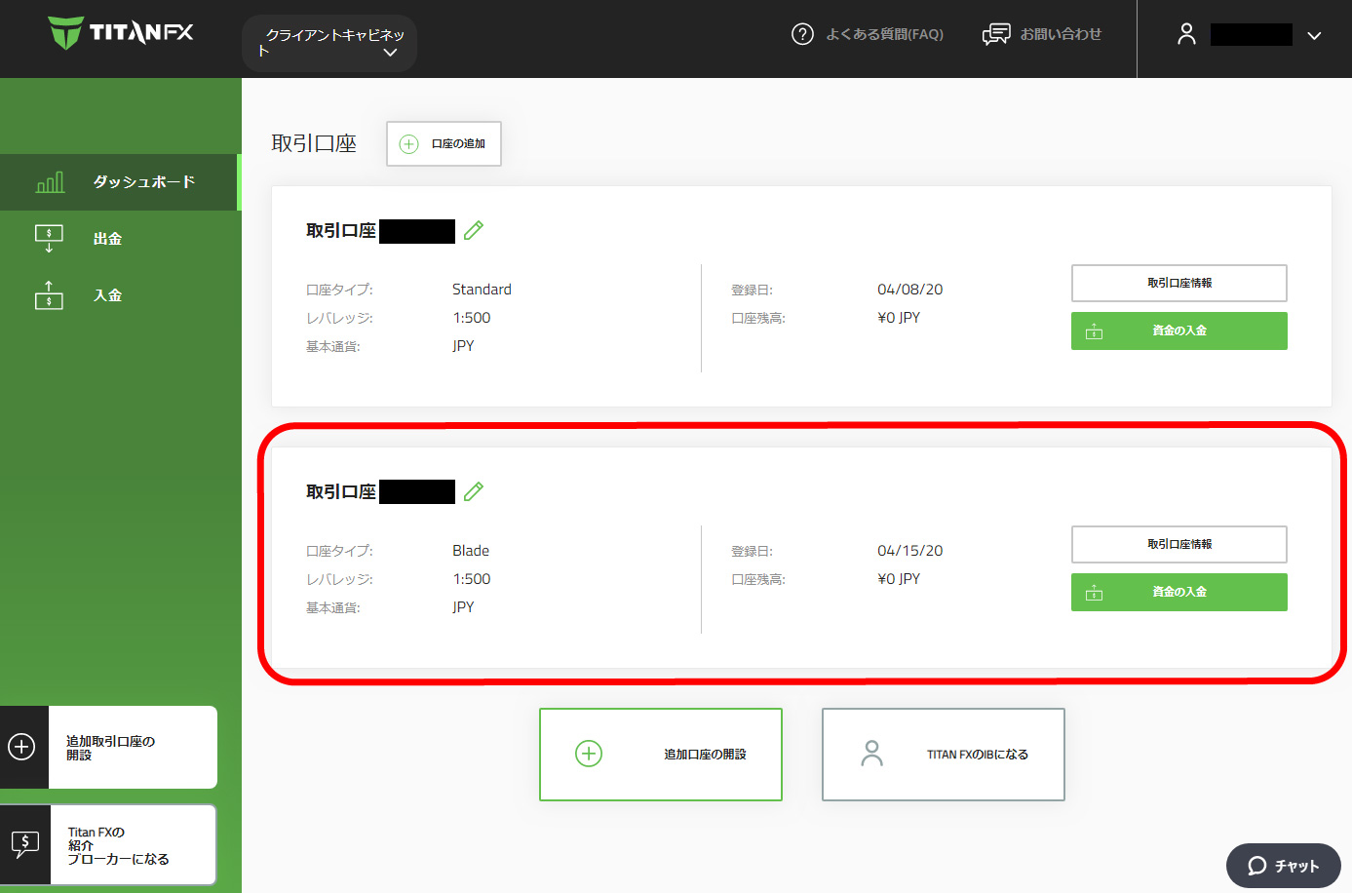Click the plus icon in 口座の追加

409,144
